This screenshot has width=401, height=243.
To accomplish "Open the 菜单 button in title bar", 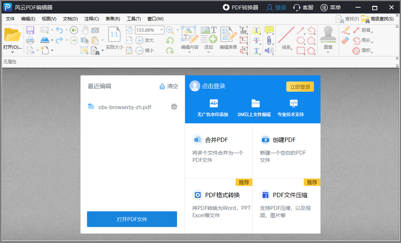I will click(331, 7).
